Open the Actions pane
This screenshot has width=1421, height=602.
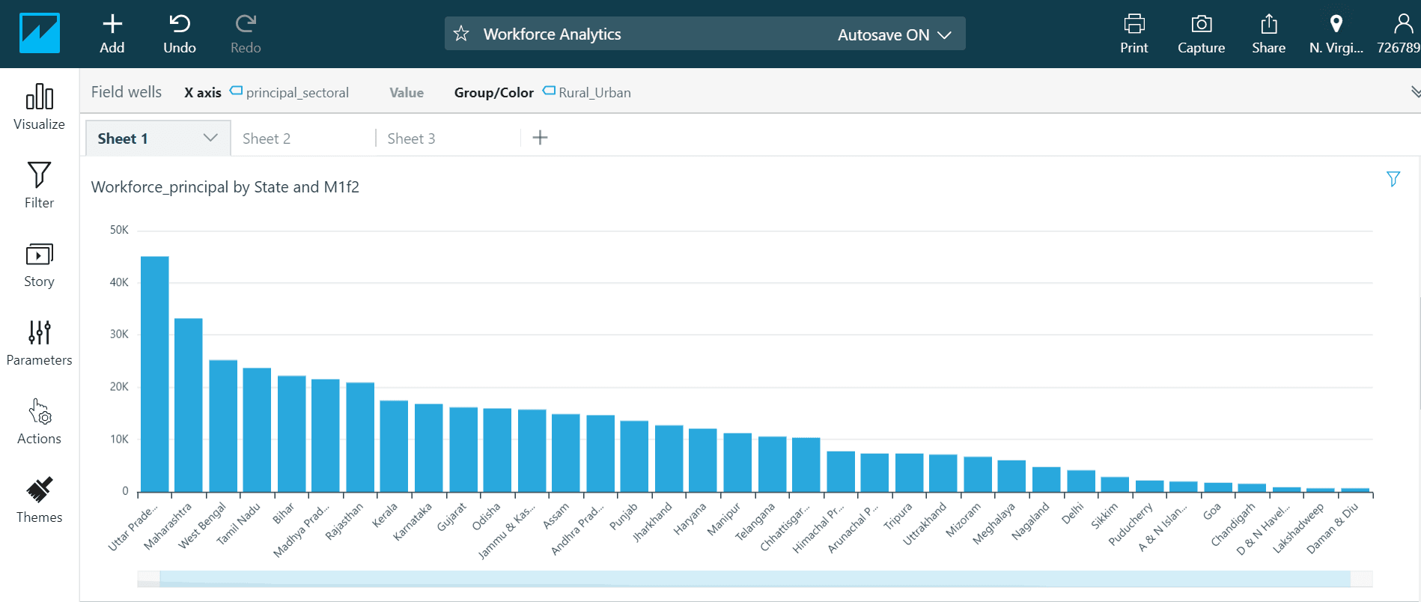(40, 422)
